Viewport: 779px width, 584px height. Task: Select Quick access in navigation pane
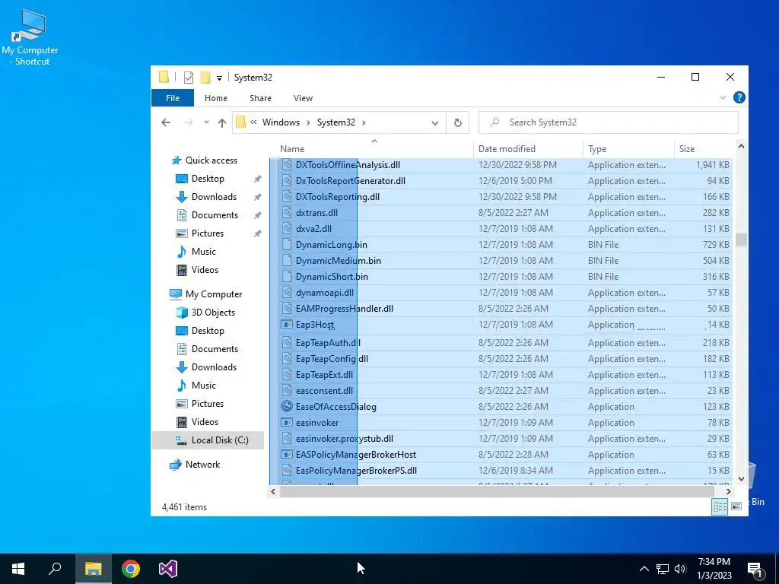click(211, 160)
